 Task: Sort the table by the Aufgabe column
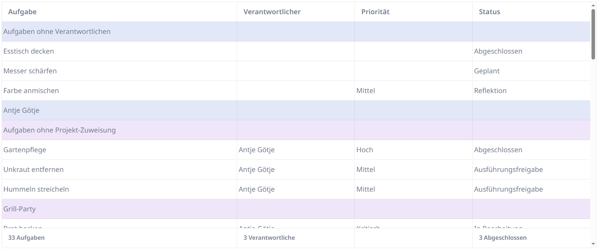tap(23, 11)
